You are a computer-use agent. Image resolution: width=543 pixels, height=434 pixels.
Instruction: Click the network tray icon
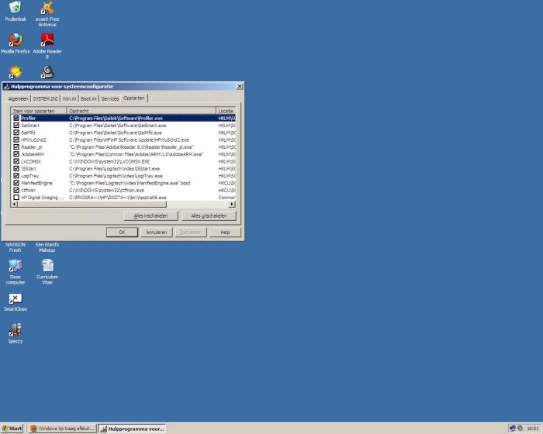tap(513, 429)
